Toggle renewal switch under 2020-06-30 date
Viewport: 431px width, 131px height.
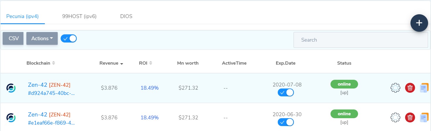point(286,122)
